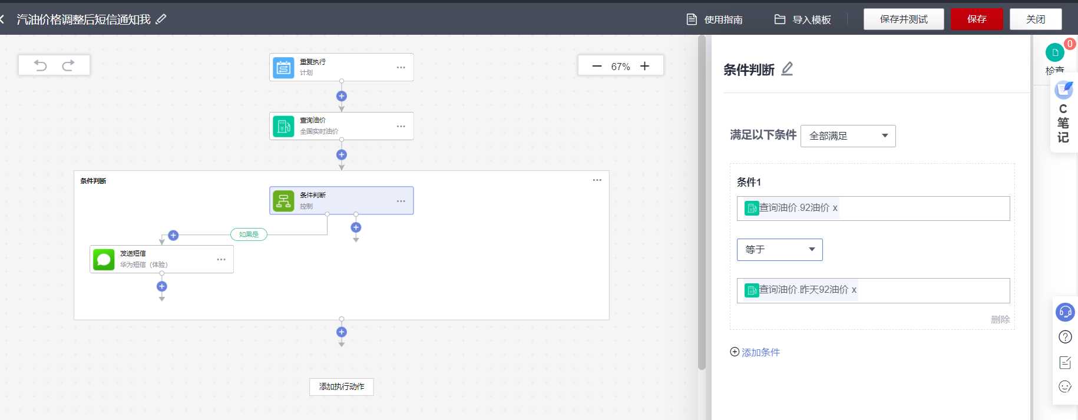1078x420 pixels.
Task: Click 添加条件 link
Action: pyautogui.click(x=755, y=352)
